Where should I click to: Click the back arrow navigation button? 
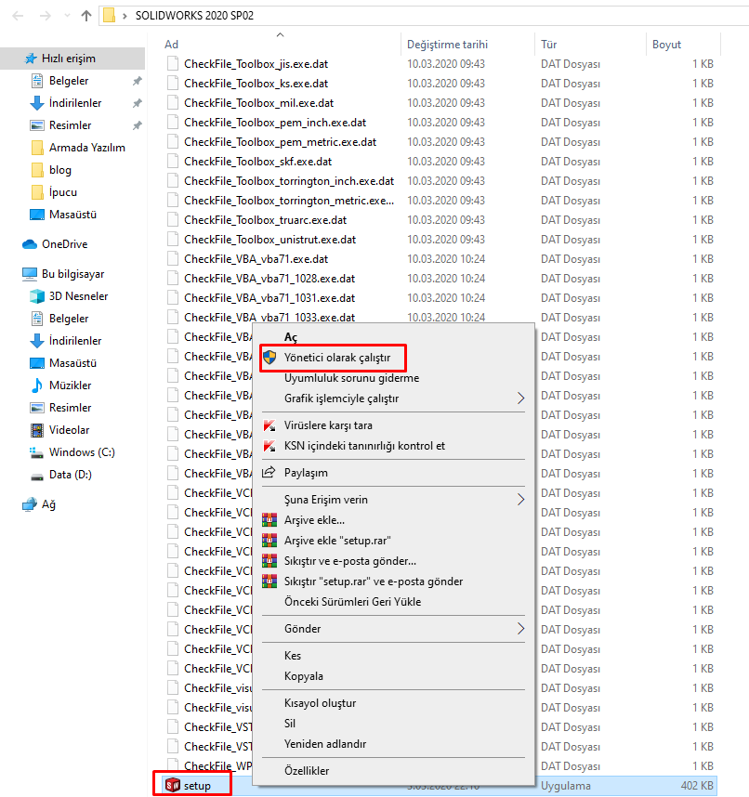tap(18, 16)
